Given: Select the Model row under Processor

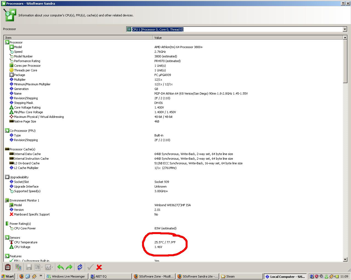Looking at the screenshot, I should 173,47.
